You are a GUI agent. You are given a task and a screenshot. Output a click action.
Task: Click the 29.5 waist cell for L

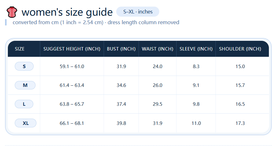pos(157,104)
